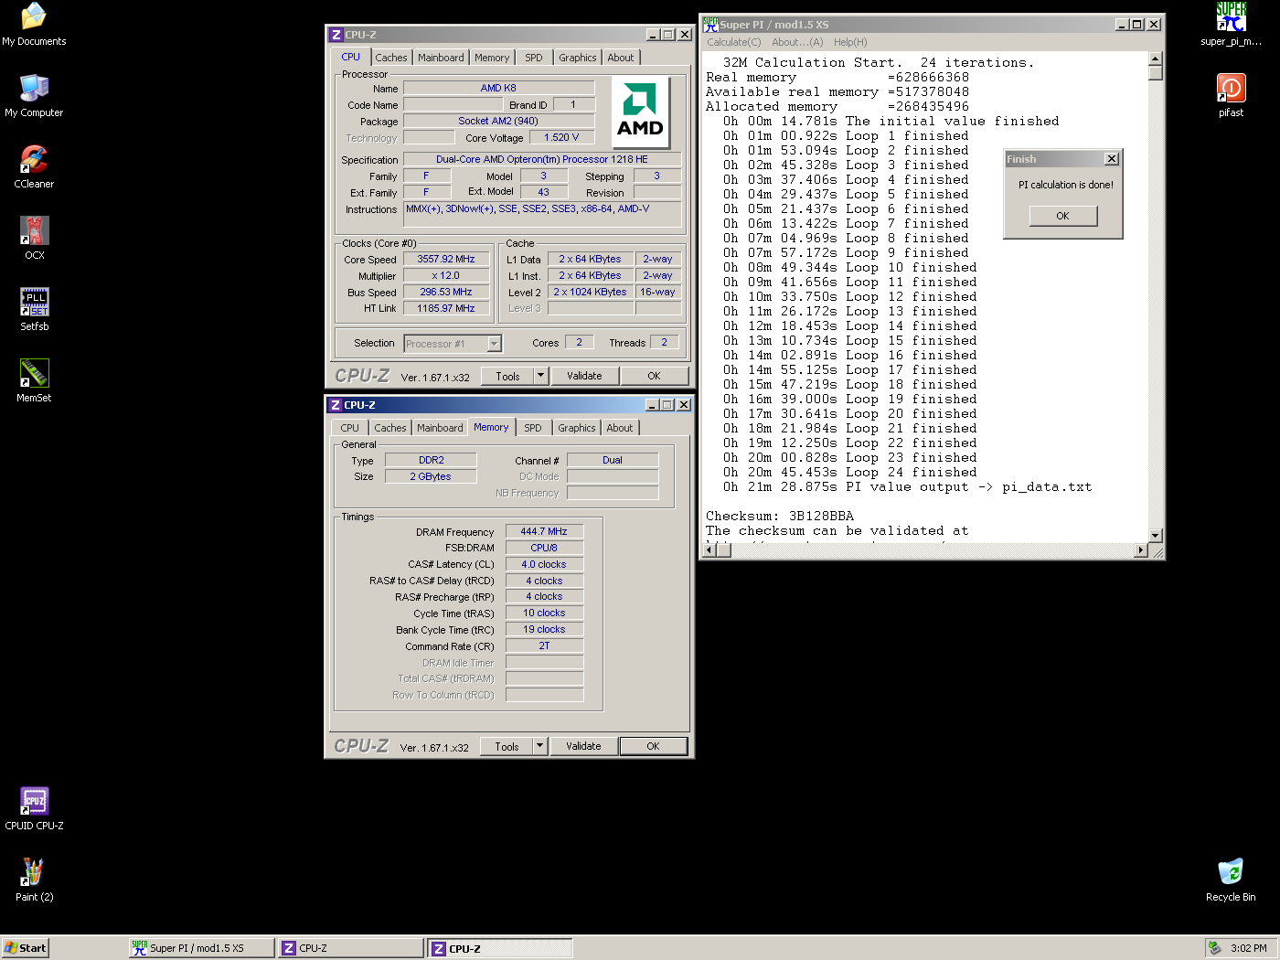Click the CPU-Z title bar icon in the Memory window
The width and height of the screenshot is (1280, 960).
coord(336,405)
